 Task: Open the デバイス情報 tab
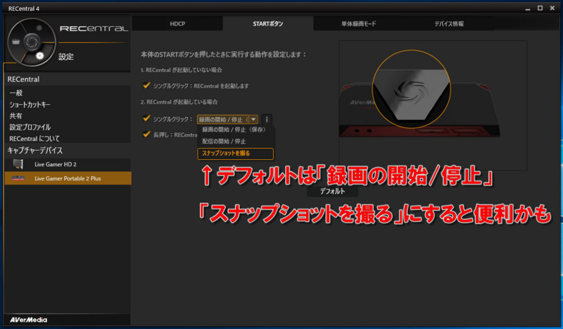click(x=449, y=24)
